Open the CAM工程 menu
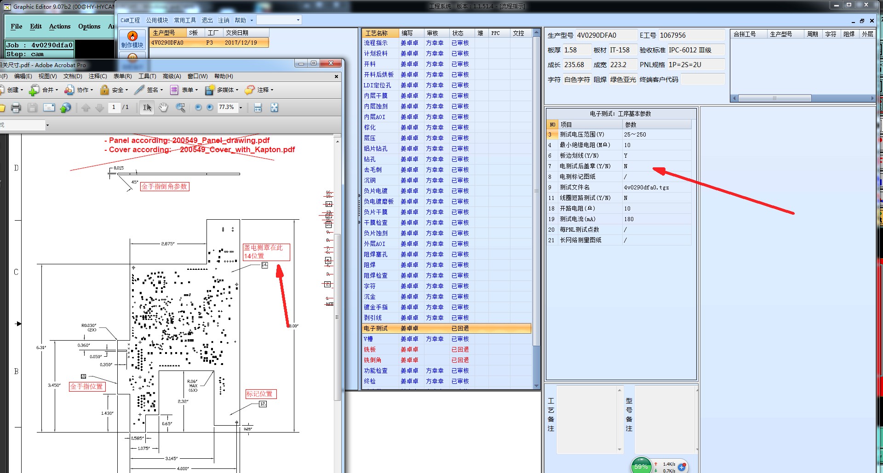 130,20
